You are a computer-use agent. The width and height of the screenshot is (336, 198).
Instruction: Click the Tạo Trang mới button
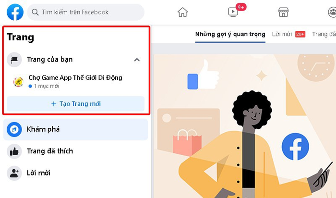coord(75,104)
